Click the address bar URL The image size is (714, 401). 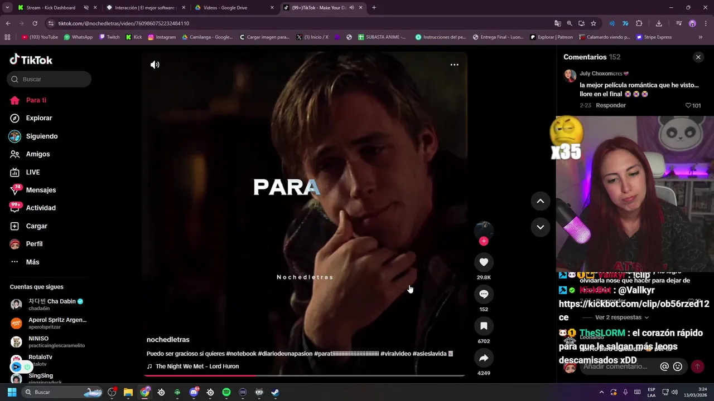pyautogui.click(x=124, y=23)
